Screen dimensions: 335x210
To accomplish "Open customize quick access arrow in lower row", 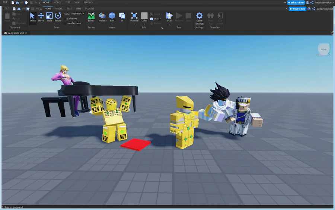I will coord(41,9).
